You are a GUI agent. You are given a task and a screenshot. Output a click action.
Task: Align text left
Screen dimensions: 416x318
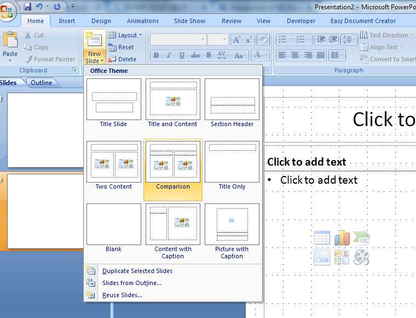pos(282,55)
